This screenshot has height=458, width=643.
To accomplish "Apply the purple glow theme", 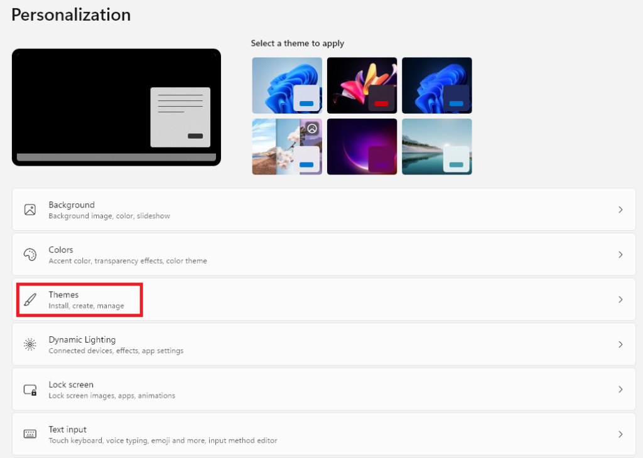I will point(362,147).
